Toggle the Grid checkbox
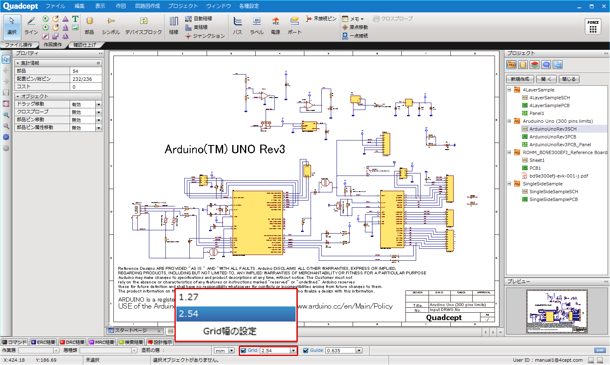Image resolution: width=610 pixels, height=365 pixels. (243, 351)
